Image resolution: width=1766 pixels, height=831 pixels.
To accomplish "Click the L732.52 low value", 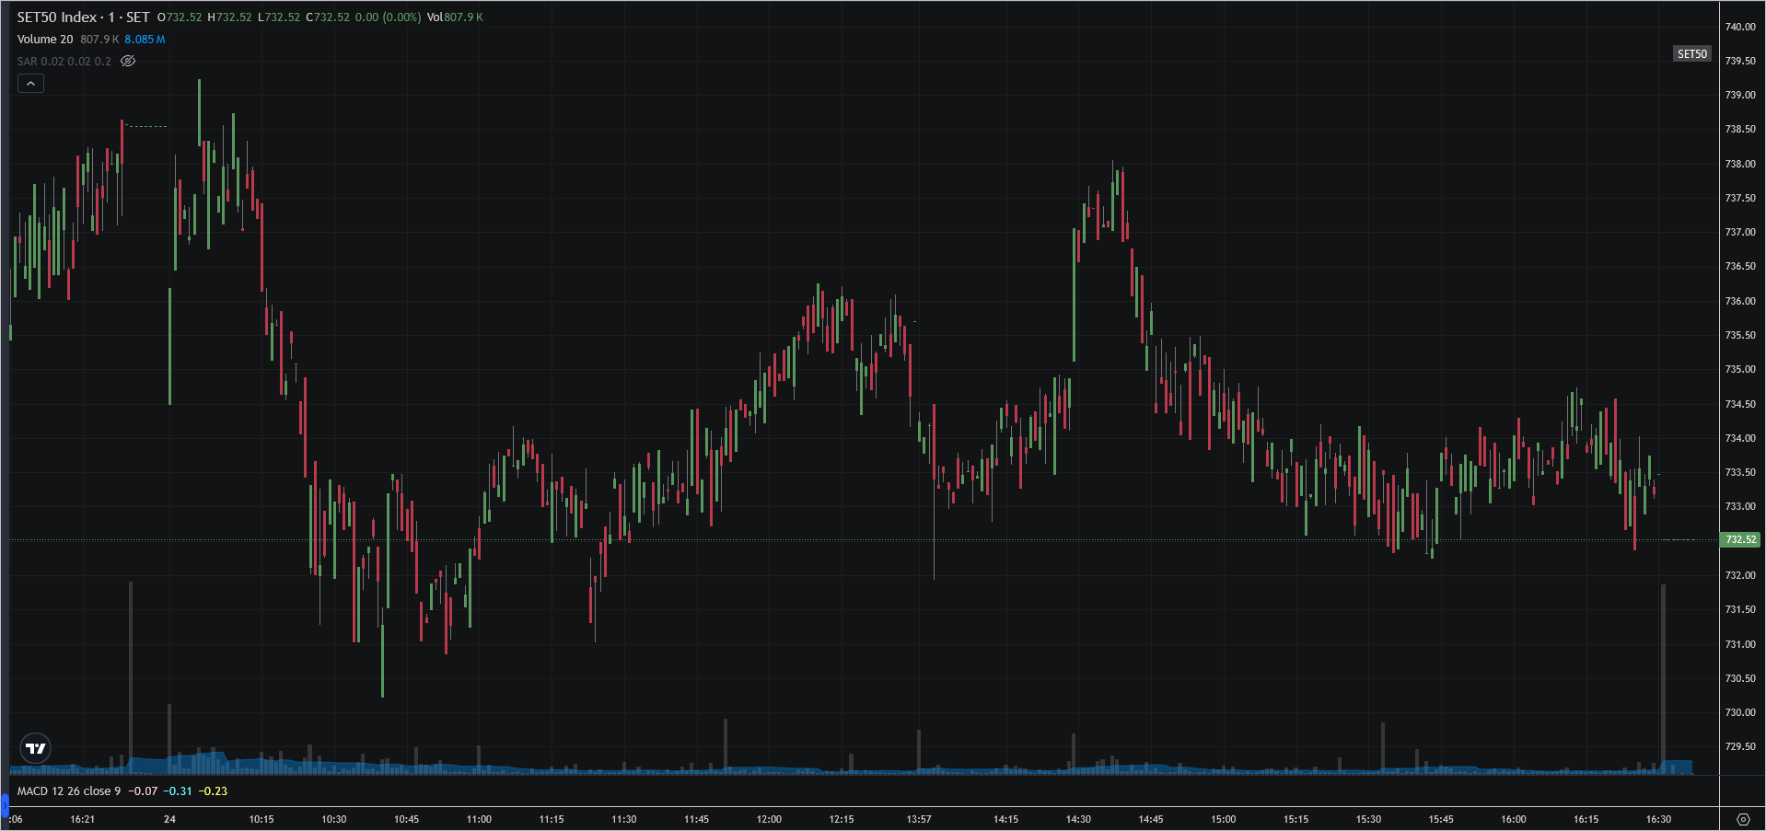I will pyautogui.click(x=279, y=17).
